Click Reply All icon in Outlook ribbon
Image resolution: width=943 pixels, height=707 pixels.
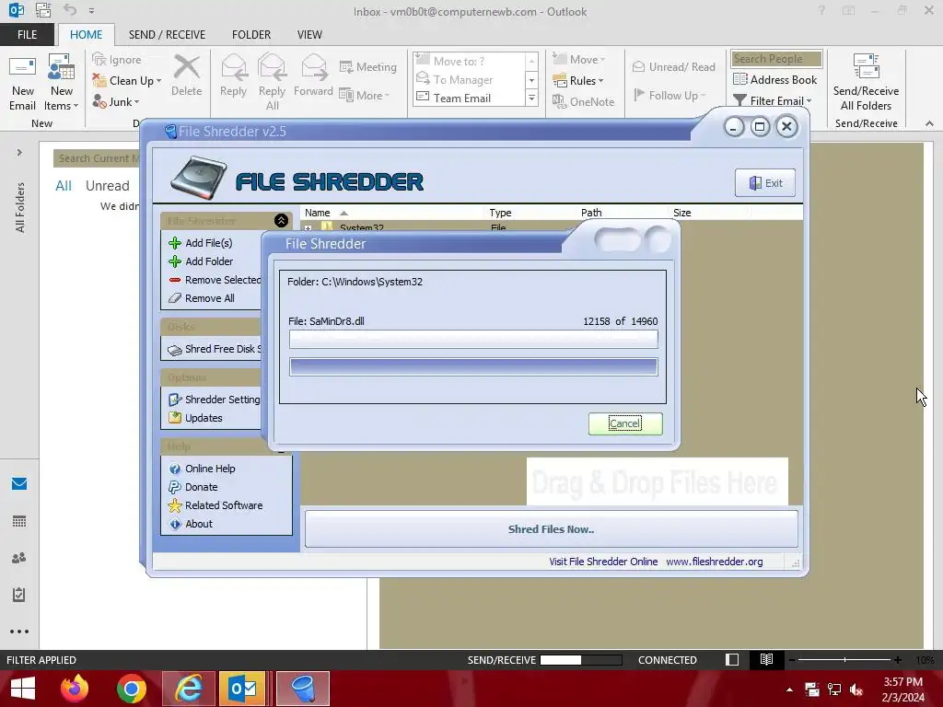(x=272, y=82)
